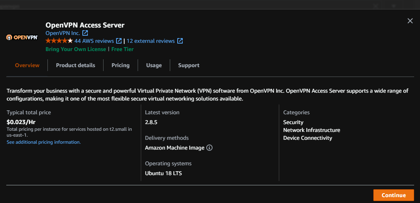Viewport: 420px width, 203px height.
Task: Open the OpenVPN Inc. vendor link
Action: [63, 33]
